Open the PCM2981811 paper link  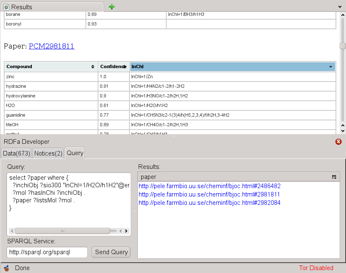[52, 46]
